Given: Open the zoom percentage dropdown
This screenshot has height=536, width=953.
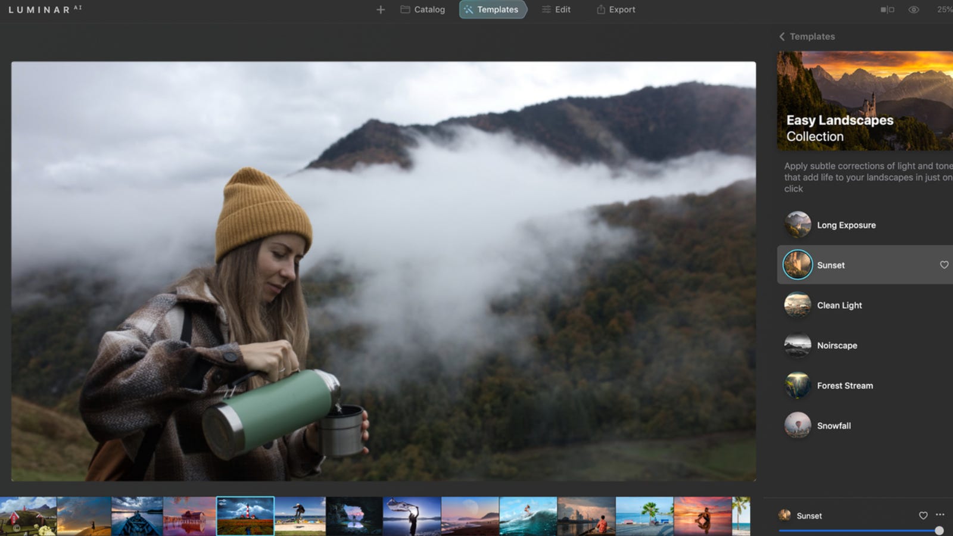Looking at the screenshot, I should tap(944, 10).
